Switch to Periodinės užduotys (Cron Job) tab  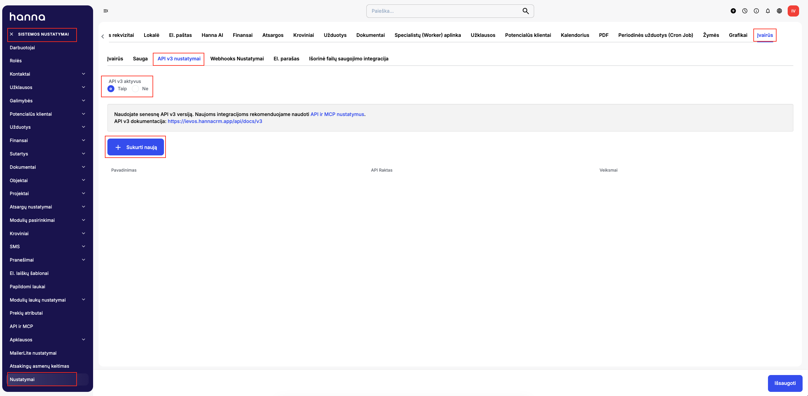(655, 35)
